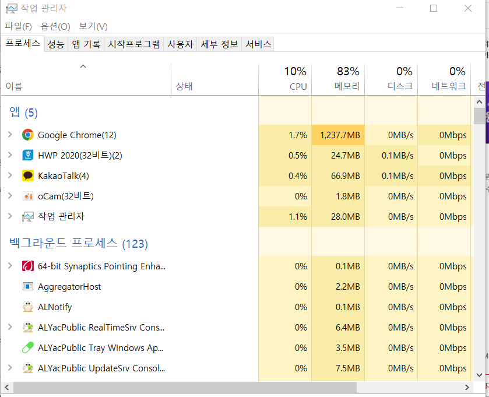
Task: Open the 파일(F) menu
Action: pos(19,26)
